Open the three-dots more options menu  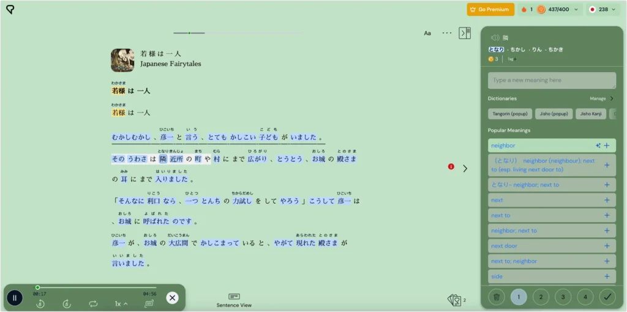coord(446,33)
